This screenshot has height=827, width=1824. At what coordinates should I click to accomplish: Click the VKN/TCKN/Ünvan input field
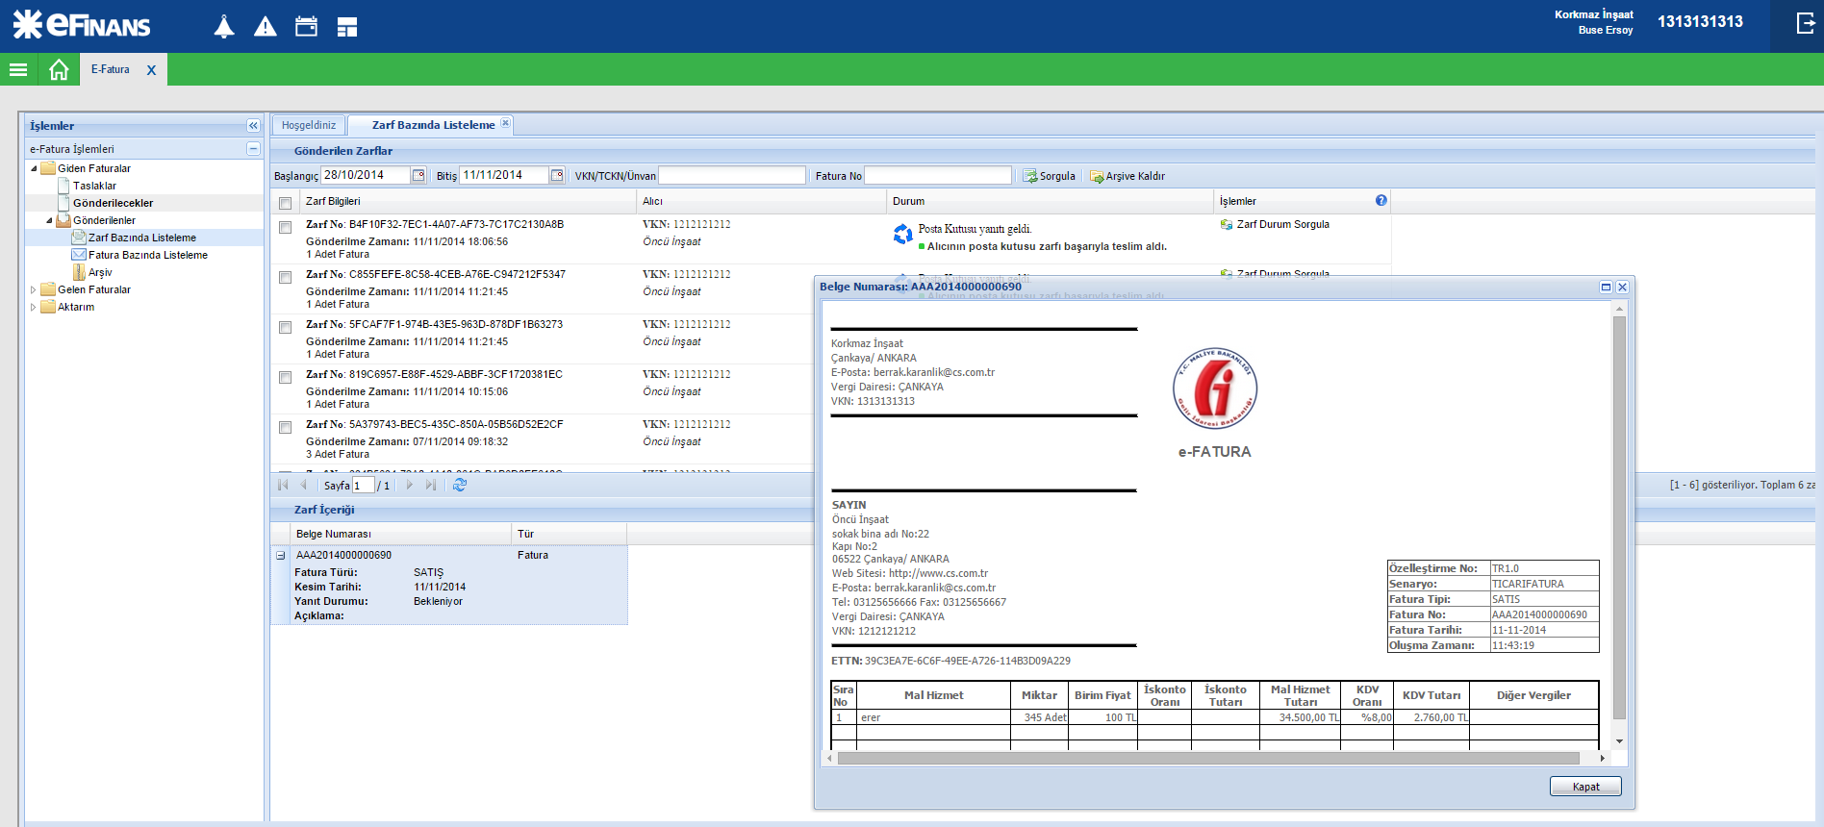(732, 175)
